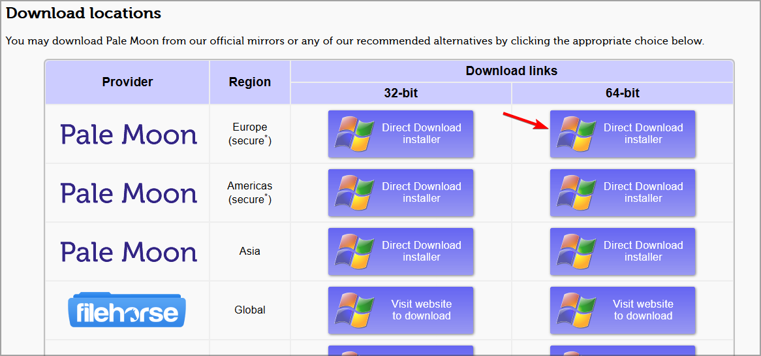The width and height of the screenshot is (761, 356).
Task: Click the Windows flag icon on the Europe 32-bit button
Action: pos(355,133)
